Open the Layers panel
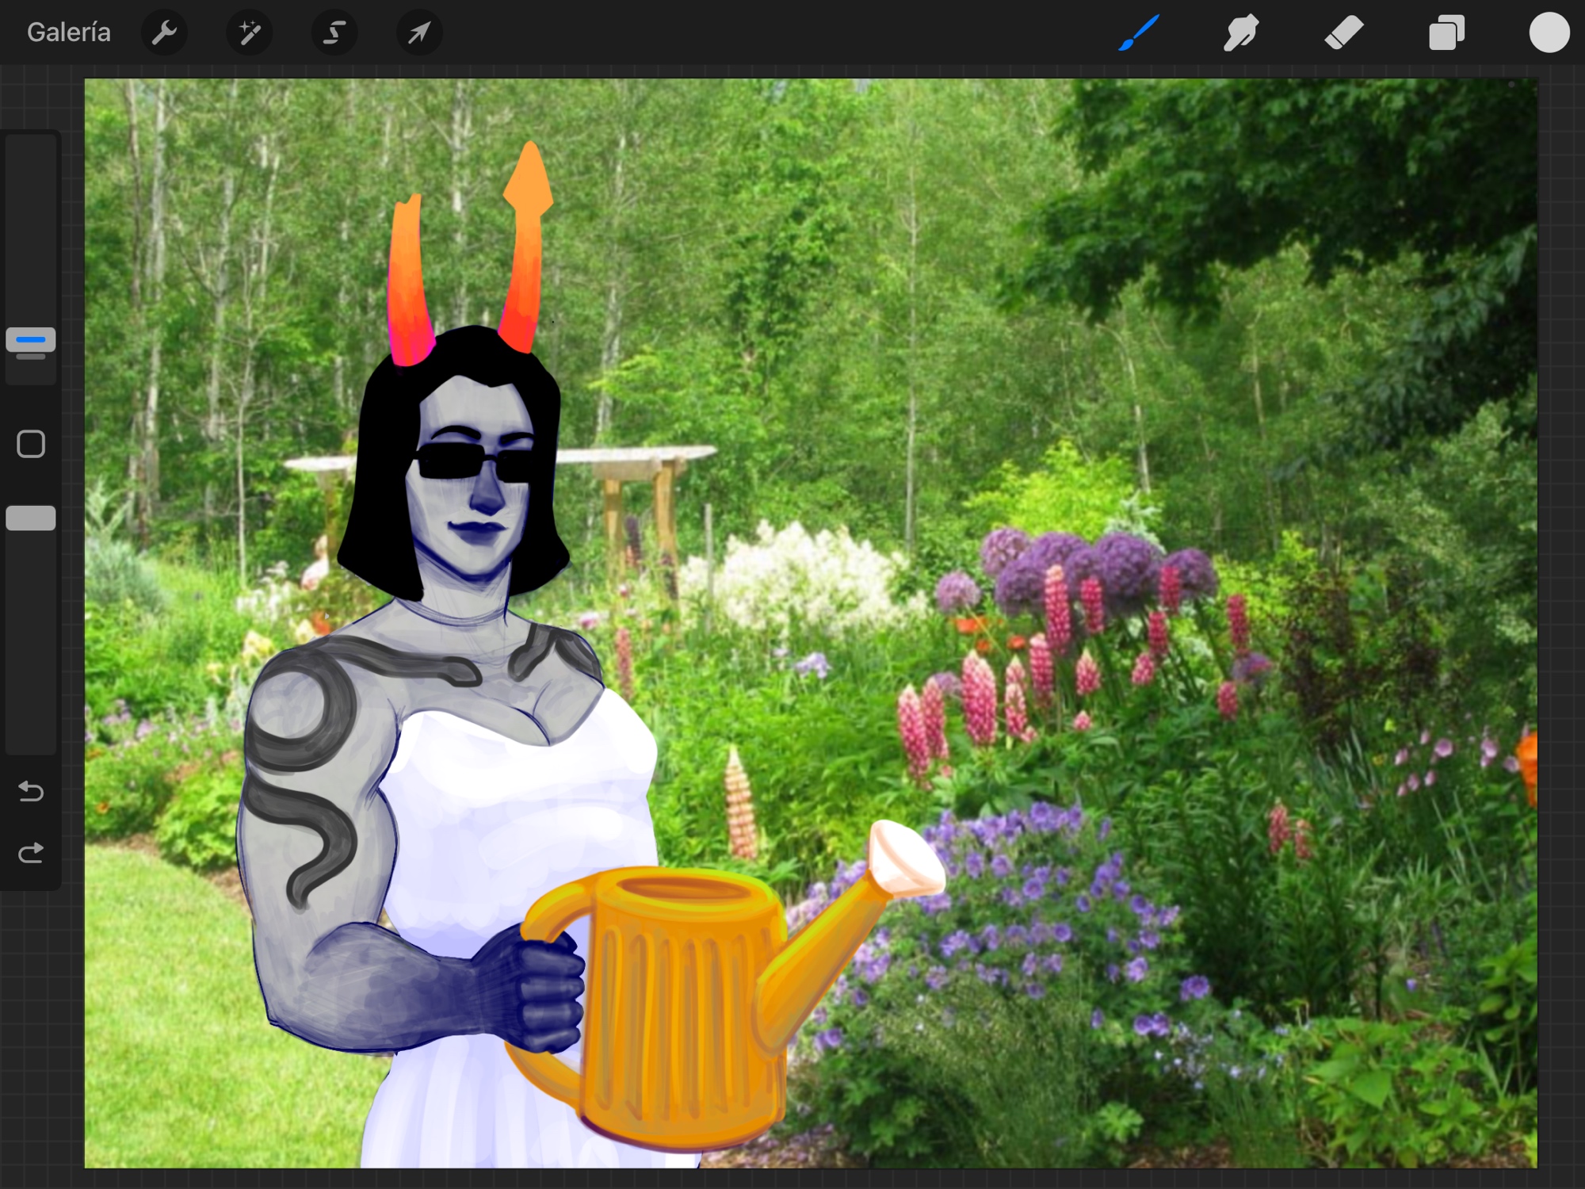Image resolution: width=1585 pixels, height=1189 pixels. tap(1446, 32)
